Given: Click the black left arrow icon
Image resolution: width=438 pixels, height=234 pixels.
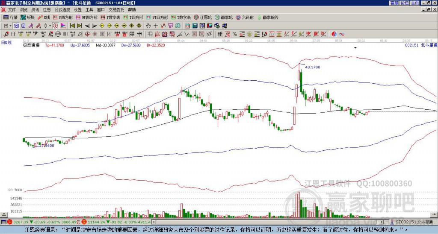Looking at the screenshot, I should pos(87,26).
